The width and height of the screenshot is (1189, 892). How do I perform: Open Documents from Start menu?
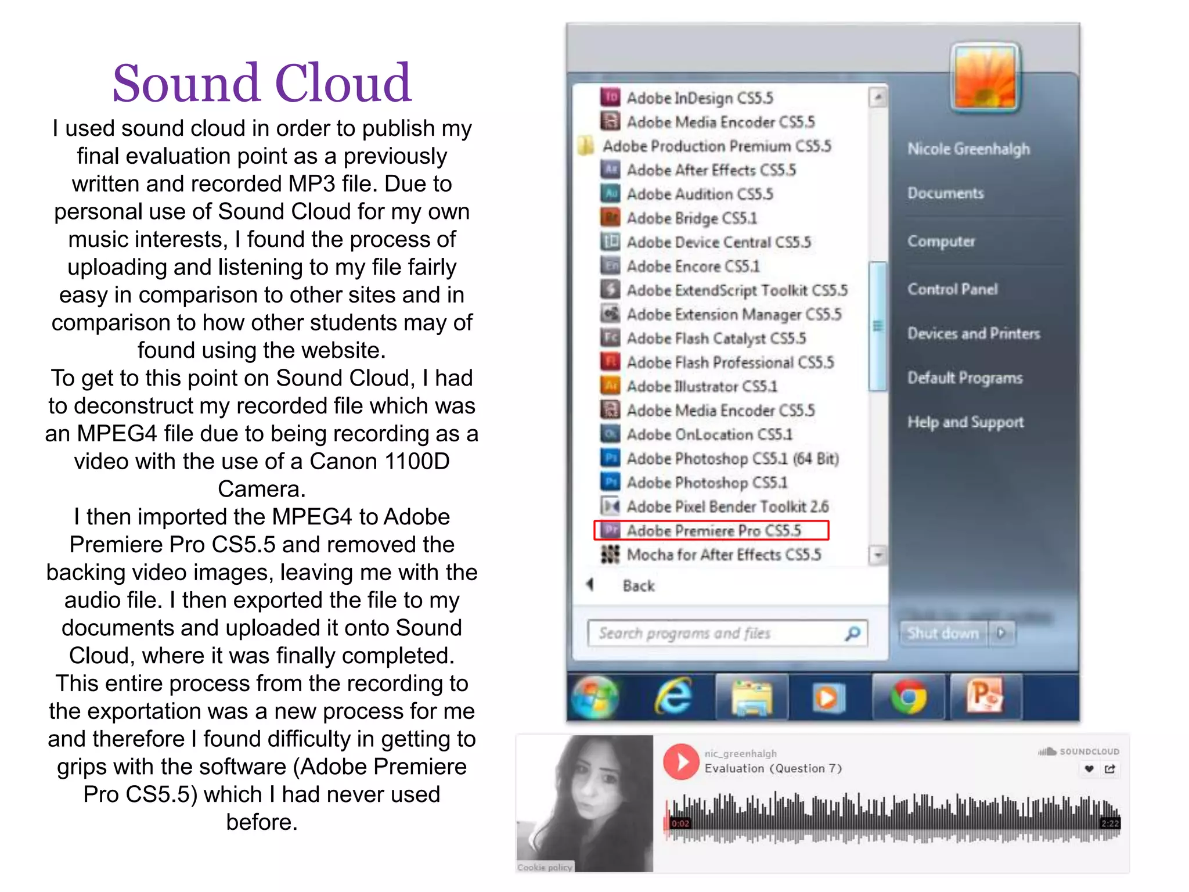pos(945,193)
